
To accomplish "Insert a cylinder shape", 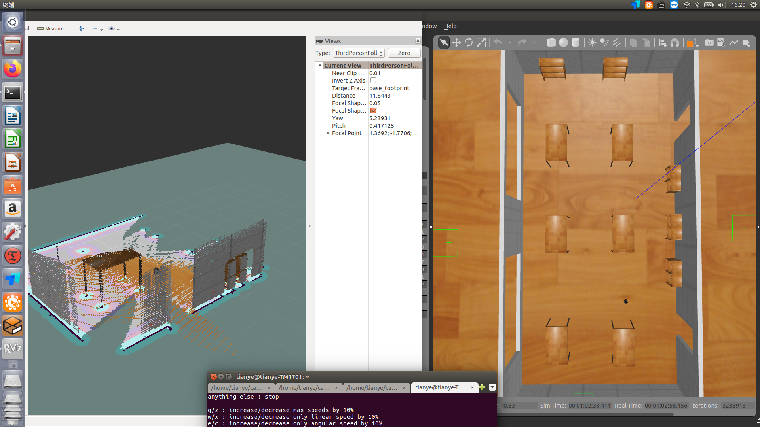I will 576,43.
